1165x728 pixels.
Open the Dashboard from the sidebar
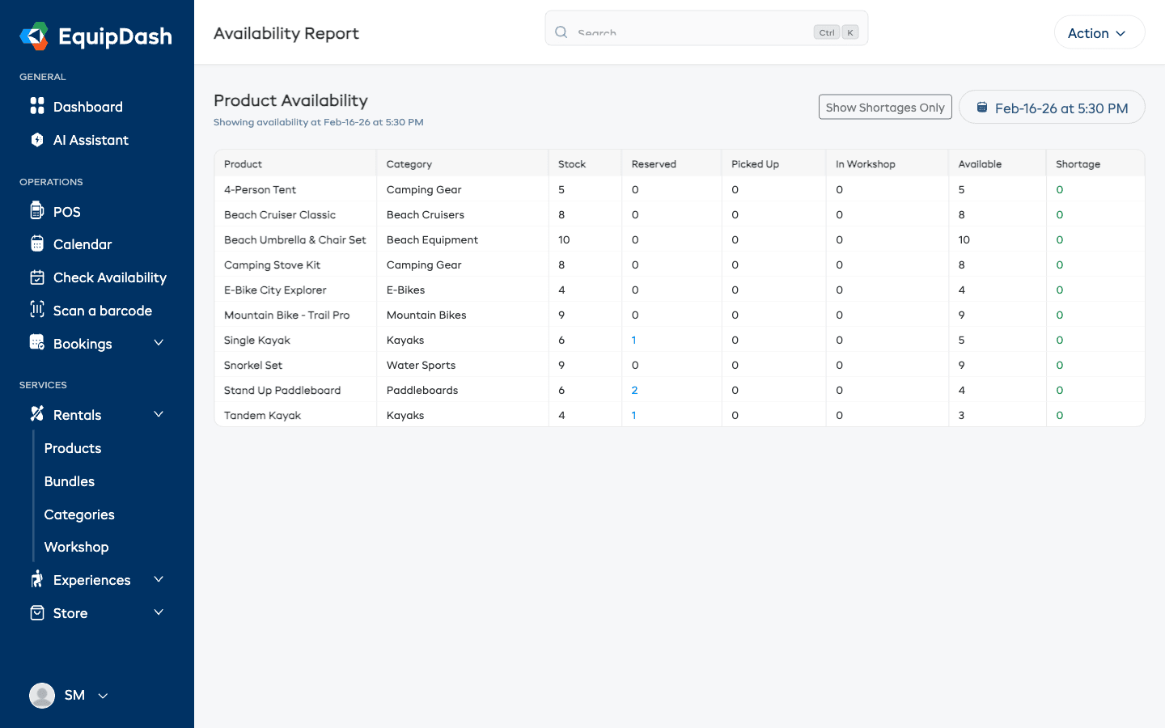click(x=87, y=106)
